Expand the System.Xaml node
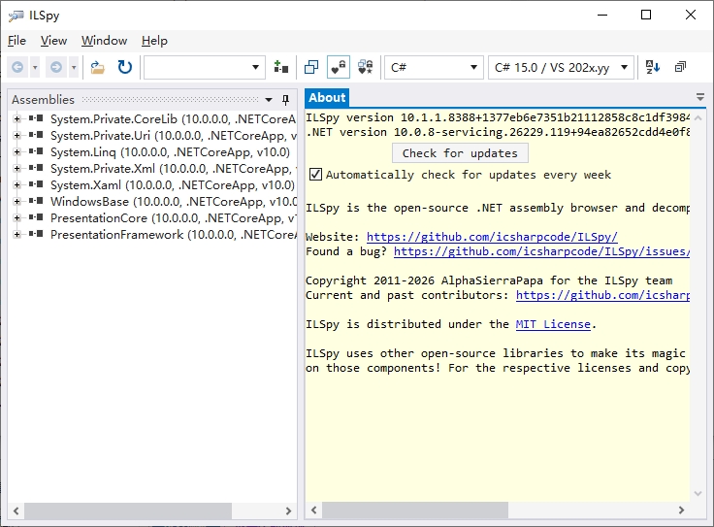The width and height of the screenshot is (714, 527). click(16, 185)
